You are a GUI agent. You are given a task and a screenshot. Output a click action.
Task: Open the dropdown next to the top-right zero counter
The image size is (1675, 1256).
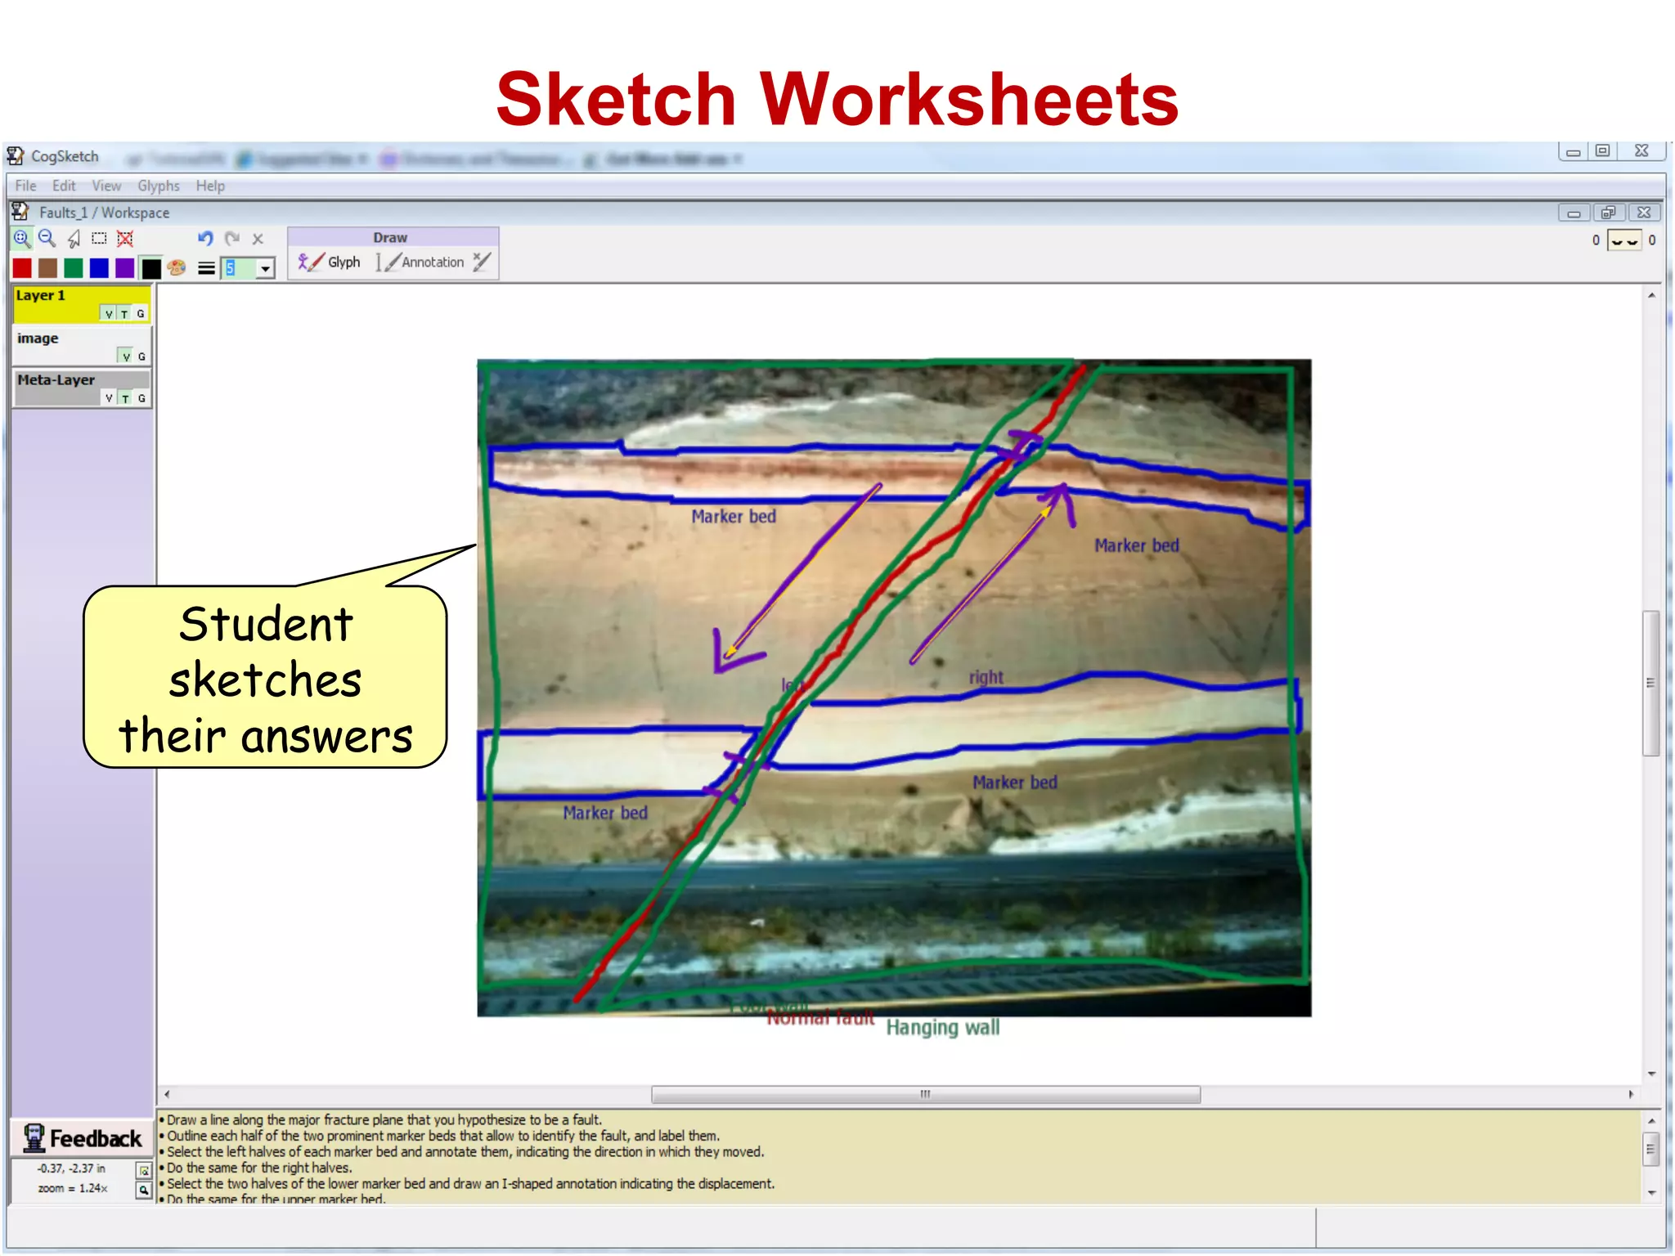pos(1623,240)
